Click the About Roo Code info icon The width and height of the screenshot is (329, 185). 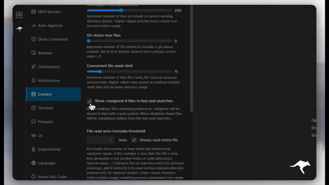(33, 177)
